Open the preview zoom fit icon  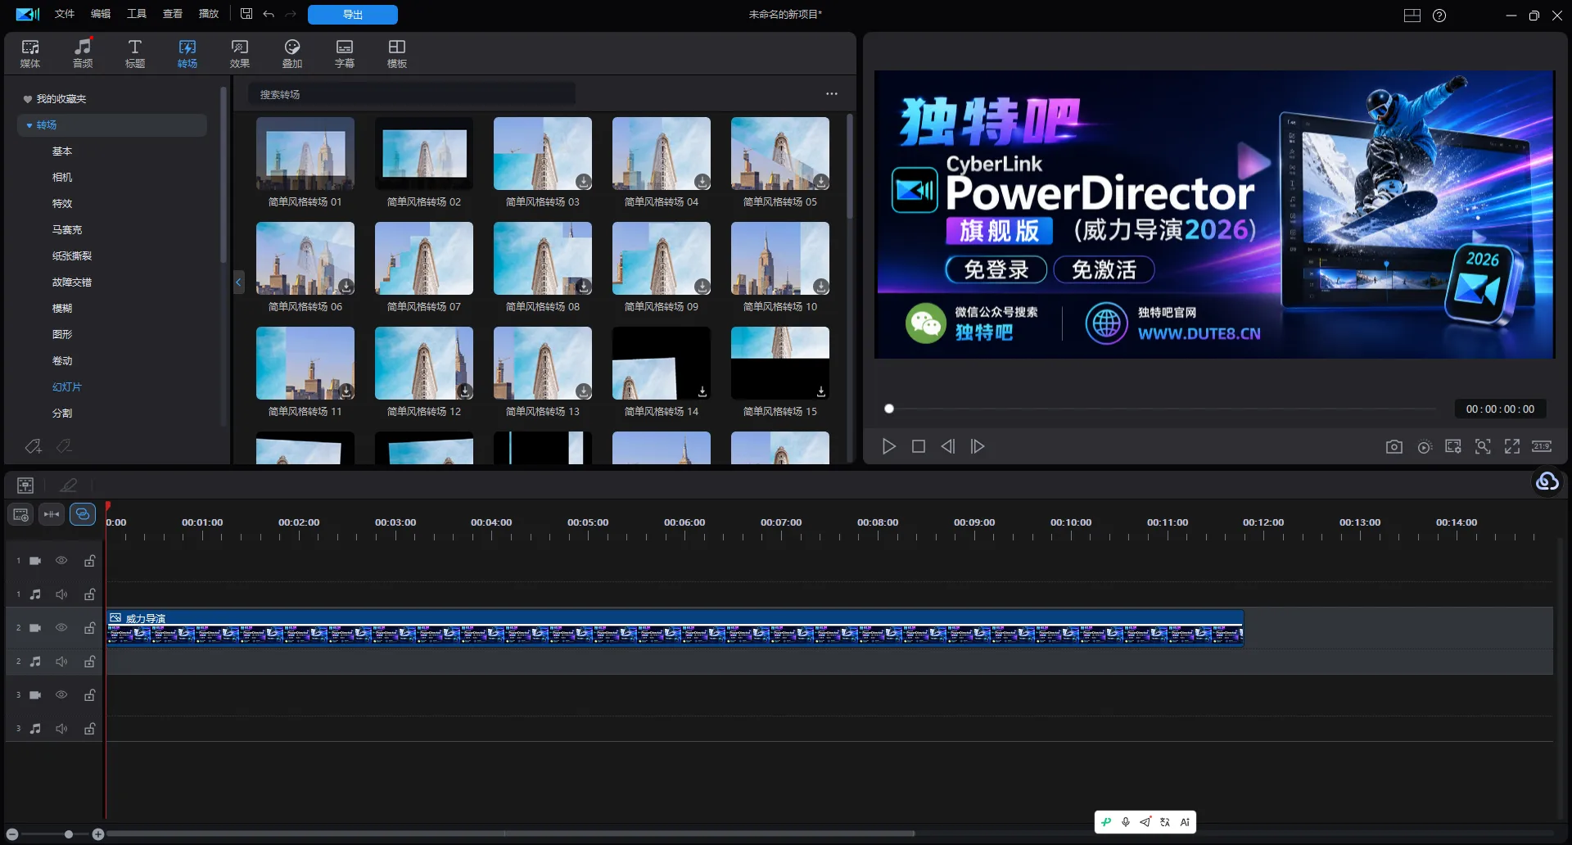pos(1483,446)
